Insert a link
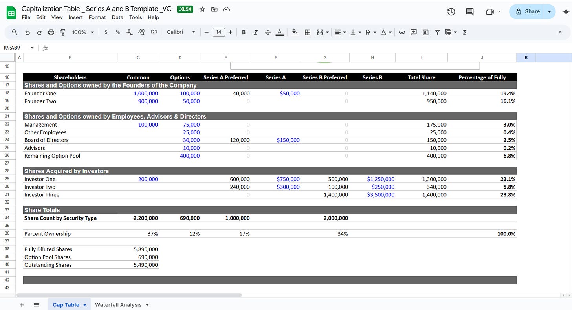The height and width of the screenshot is (310, 572). (402, 32)
